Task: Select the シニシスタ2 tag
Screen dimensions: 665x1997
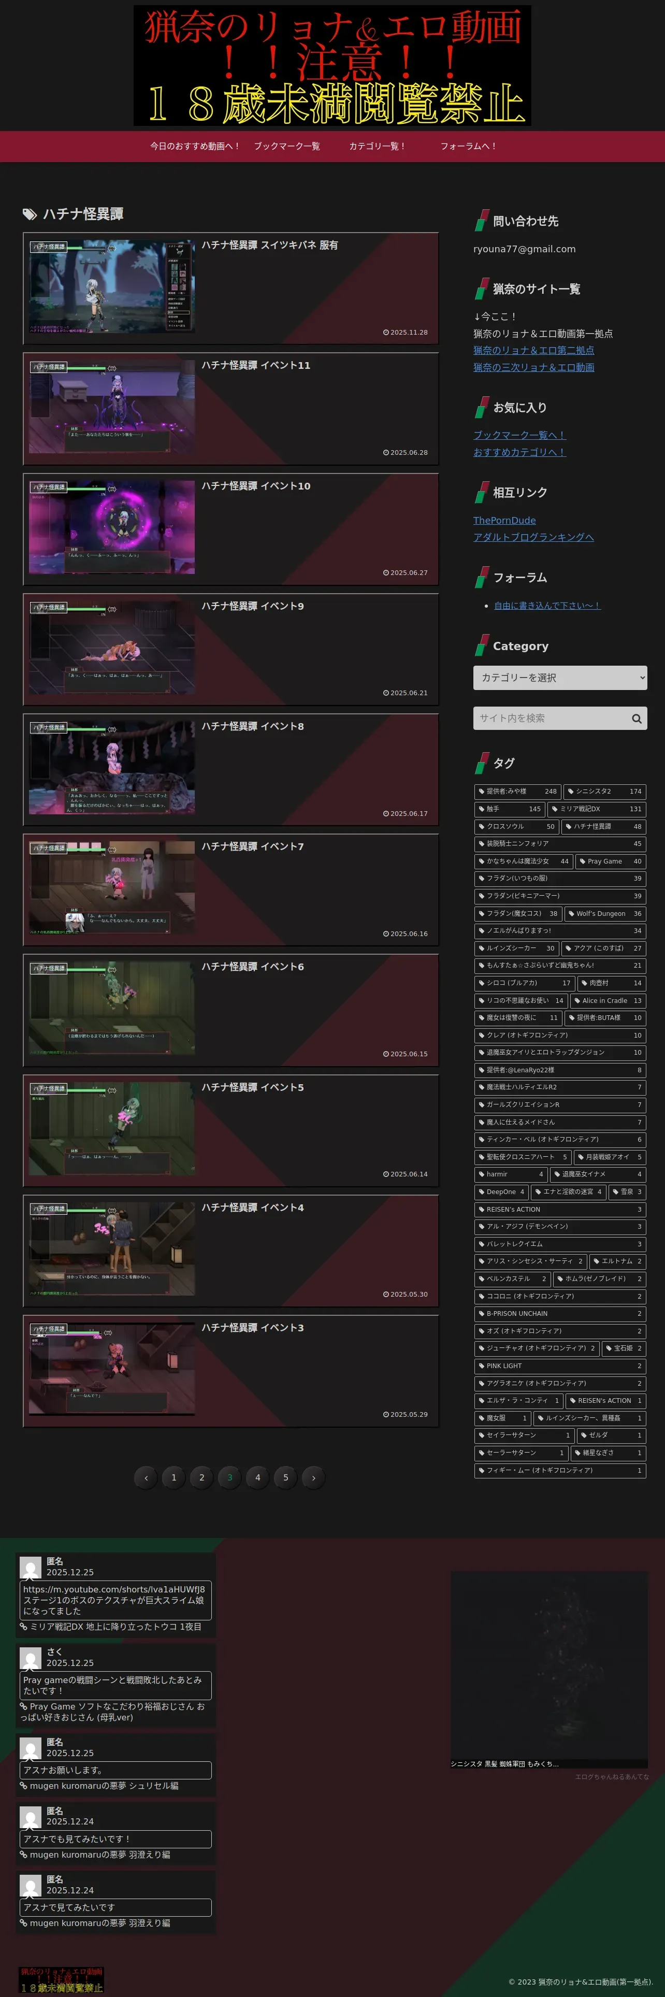Action: (604, 792)
